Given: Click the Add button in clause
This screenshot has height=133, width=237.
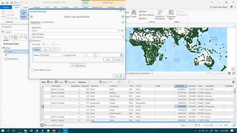Looking at the screenshot, I should click(108, 59).
